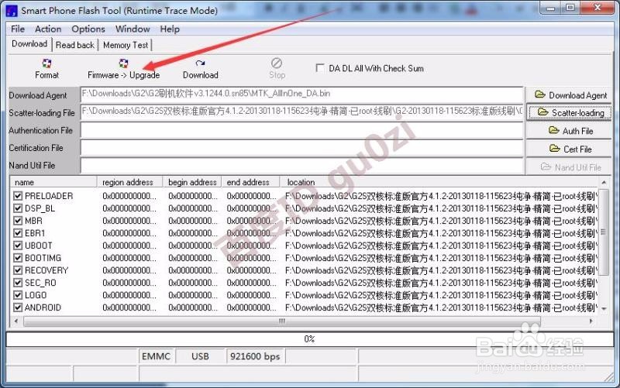Click the partition list scroll down arrow
Image resolution: width=620 pixels, height=388 pixels.
click(604, 309)
